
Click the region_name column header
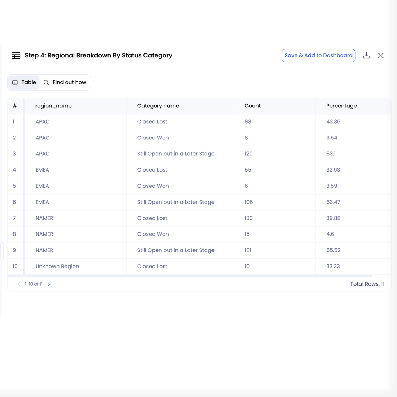[x=53, y=106]
